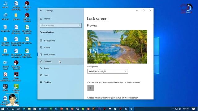The image size is (198, 111).
Task: Open the Windows Start menu
Action: [x=2, y=109]
